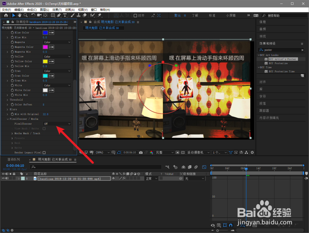This screenshot has width=309, height=233.
Task: Toggle fx switch on bandicam layer
Action: coord(124,178)
